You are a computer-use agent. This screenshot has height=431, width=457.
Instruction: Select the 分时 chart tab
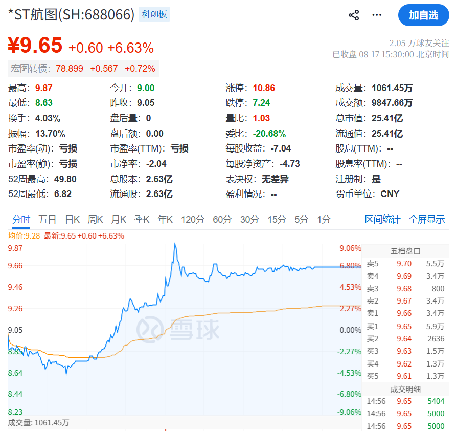[x=21, y=220]
